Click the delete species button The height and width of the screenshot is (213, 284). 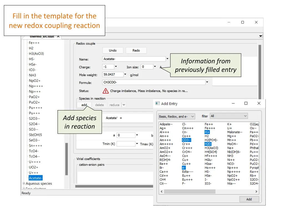[x=100, y=105]
